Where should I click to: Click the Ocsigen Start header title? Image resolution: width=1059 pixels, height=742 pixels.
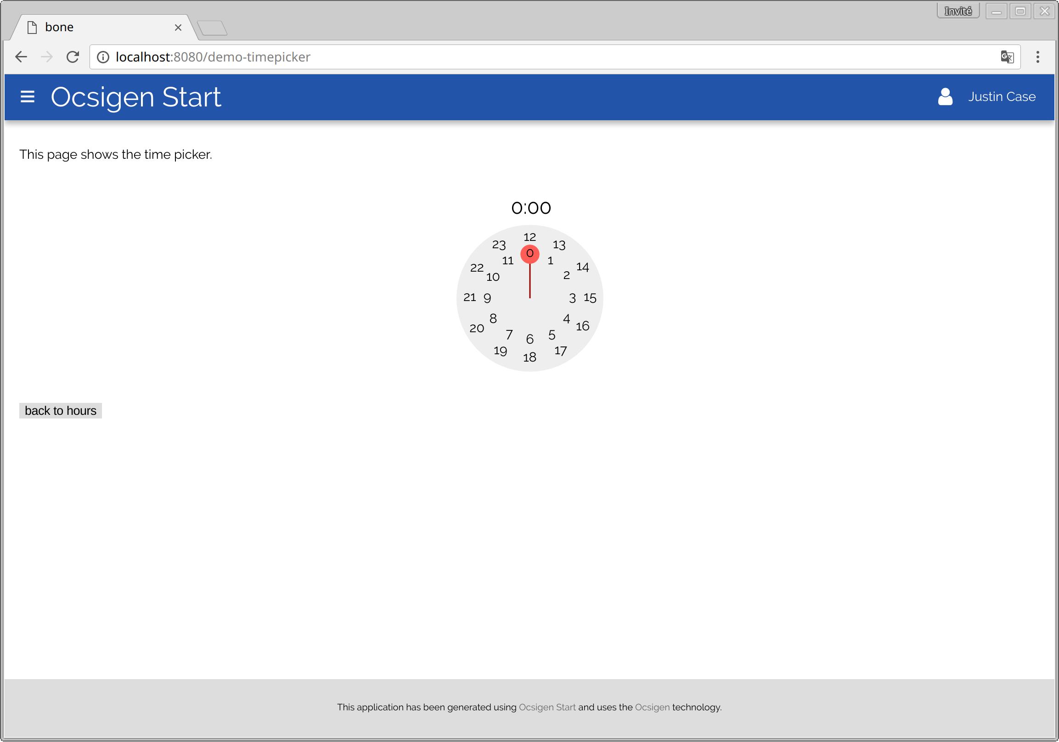[x=136, y=97]
